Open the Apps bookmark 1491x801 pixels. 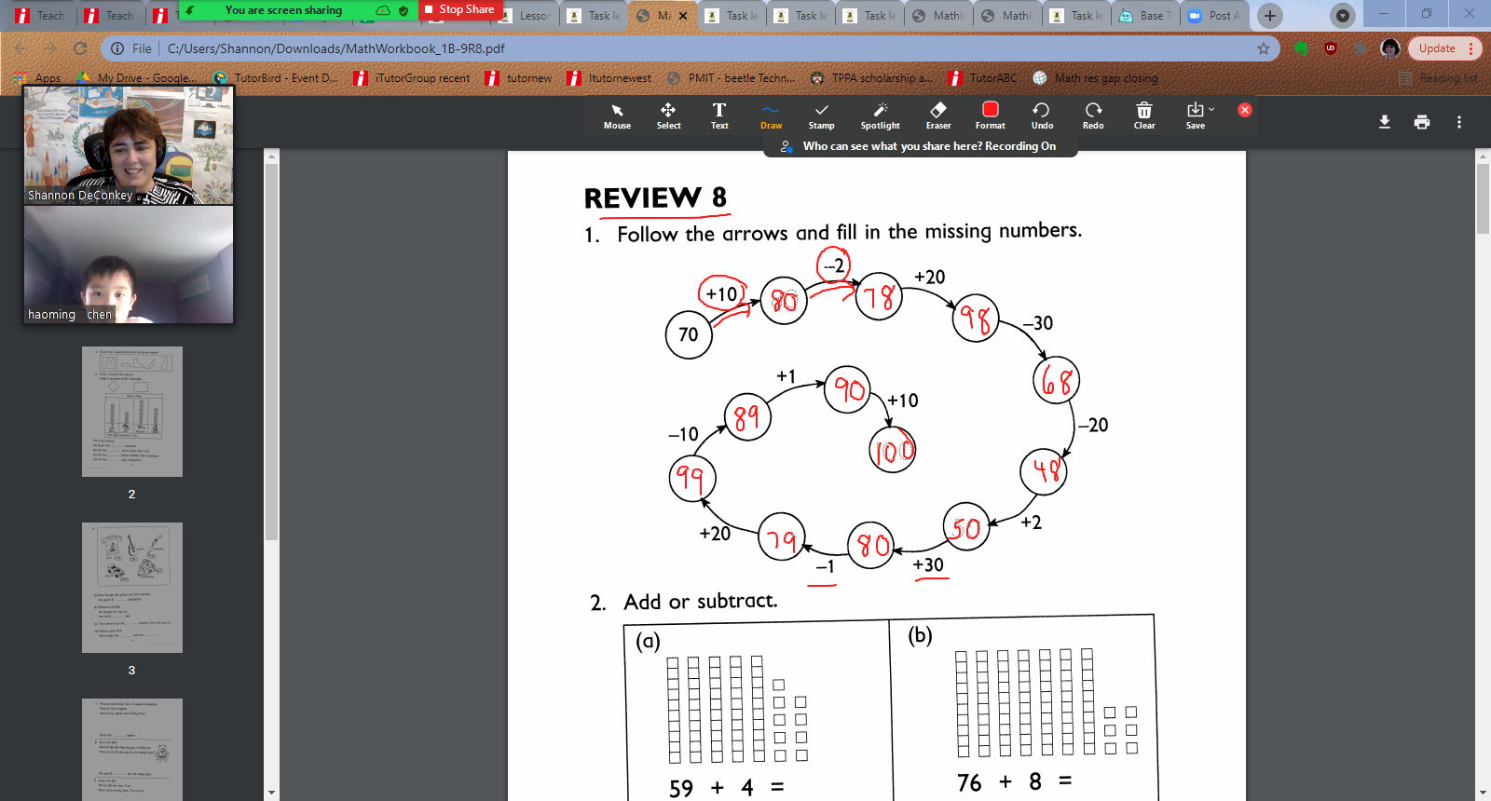[38, 78]
